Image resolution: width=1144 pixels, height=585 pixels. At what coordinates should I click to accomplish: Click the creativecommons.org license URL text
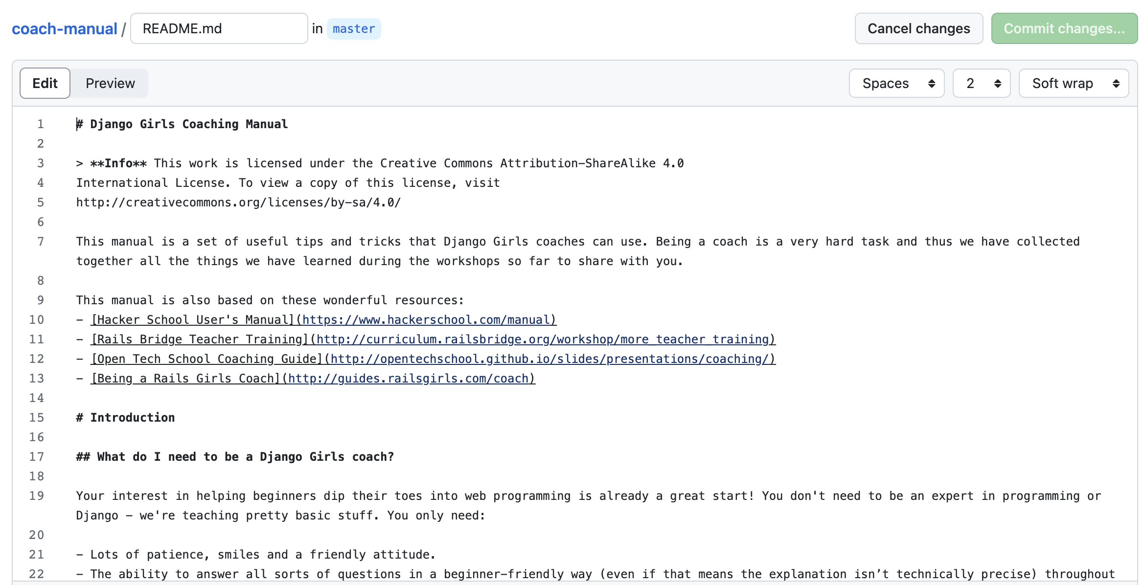(x=238, y=202)
